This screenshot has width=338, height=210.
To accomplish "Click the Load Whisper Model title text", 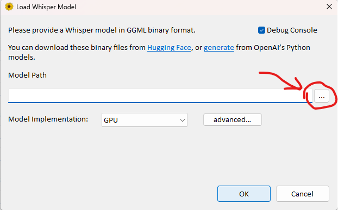I will coord(46,7).
